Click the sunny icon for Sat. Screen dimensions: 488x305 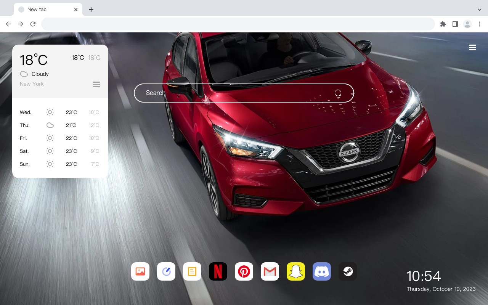50,151
